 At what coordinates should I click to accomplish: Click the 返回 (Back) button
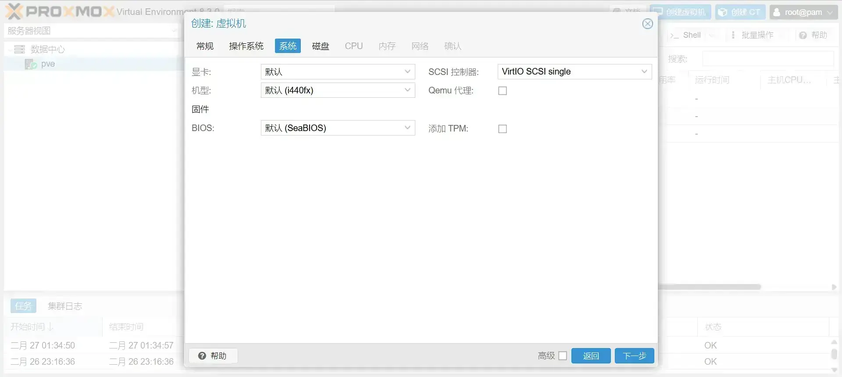tap(591, 356)
